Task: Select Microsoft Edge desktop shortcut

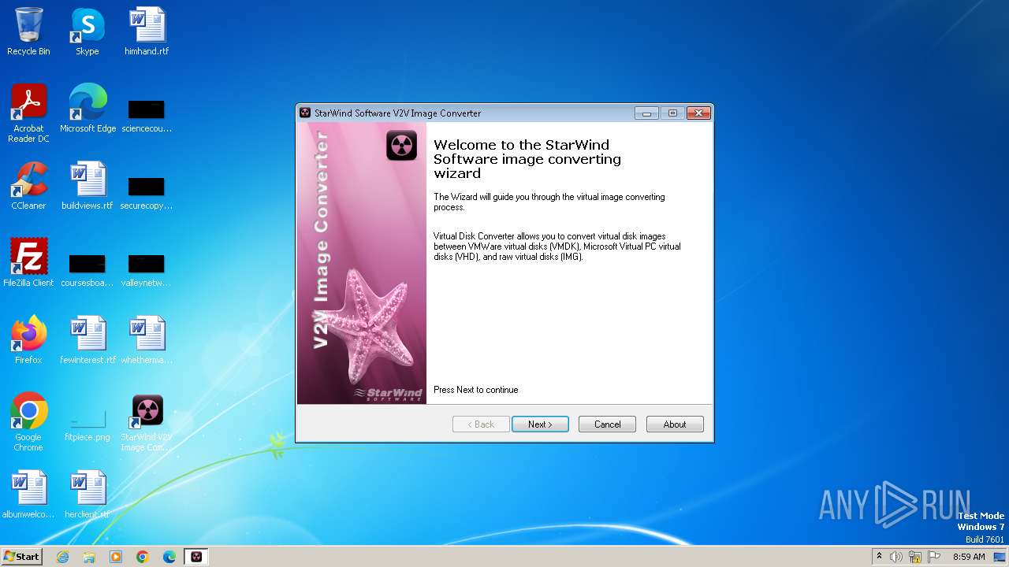Action: coord(87,109)
